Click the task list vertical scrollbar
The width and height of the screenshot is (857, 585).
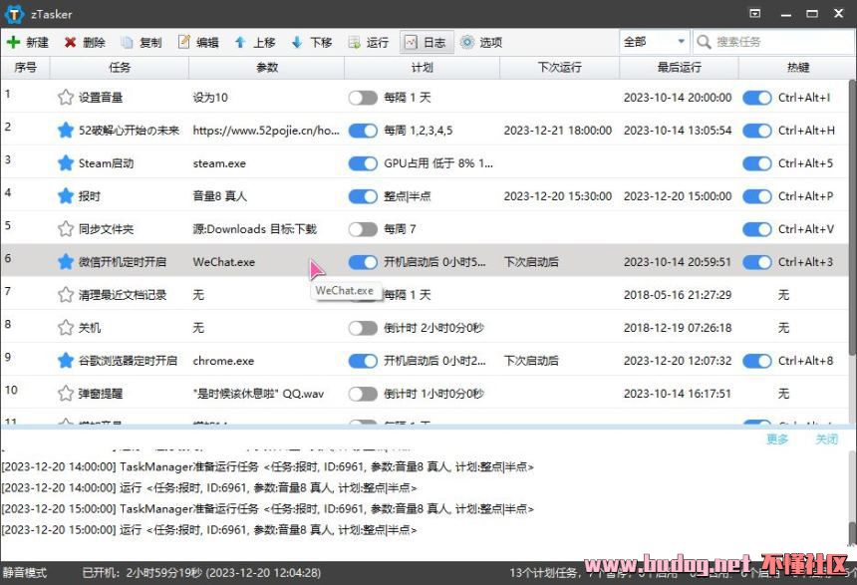pos(853,218)
